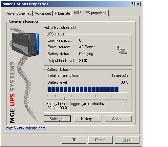This screenshot has width=168, height=147.
Task: Click the 'General information' group title
Action: (x=24, y=21)
